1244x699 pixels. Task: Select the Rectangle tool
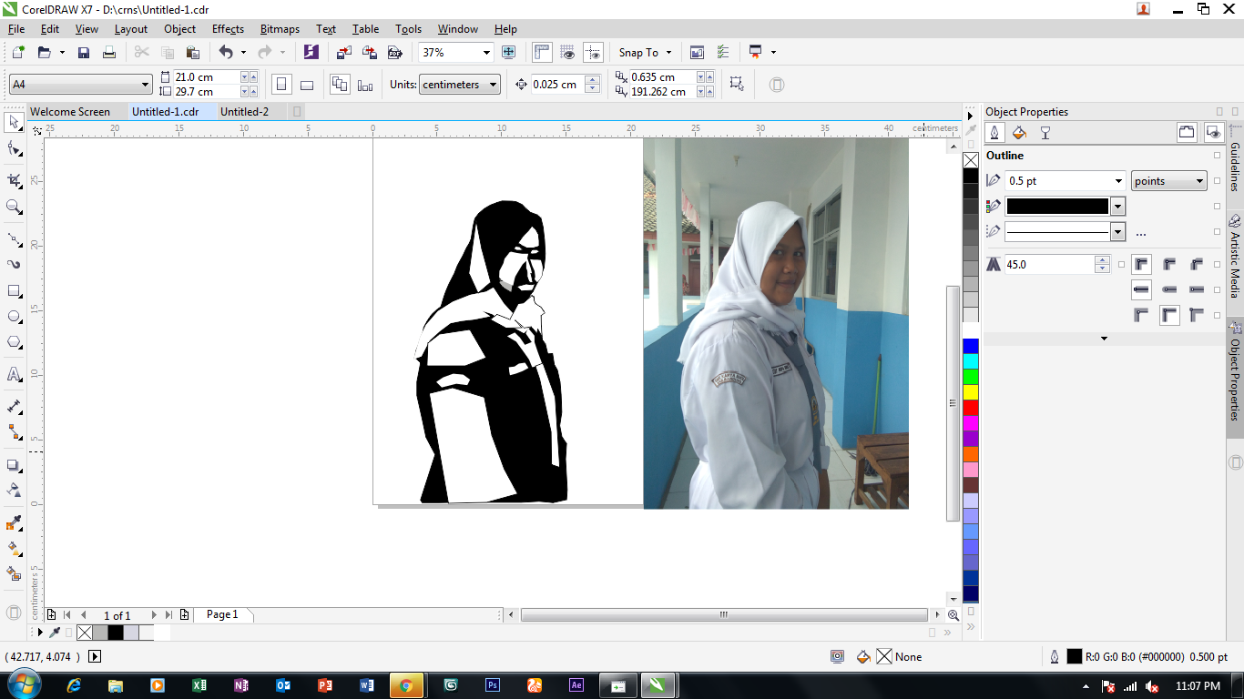click(x=14, y=291)
